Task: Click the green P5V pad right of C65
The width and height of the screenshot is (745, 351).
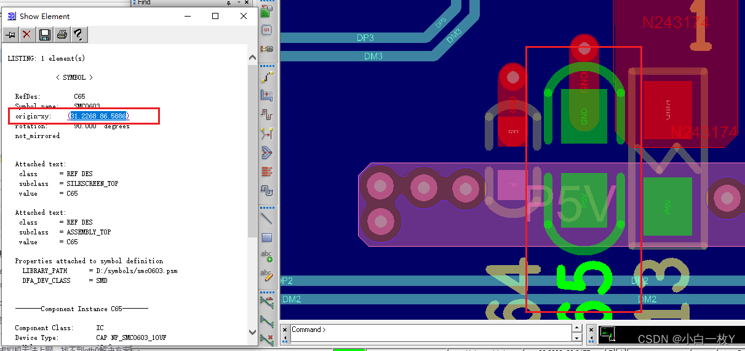Action: pos(667,207)
